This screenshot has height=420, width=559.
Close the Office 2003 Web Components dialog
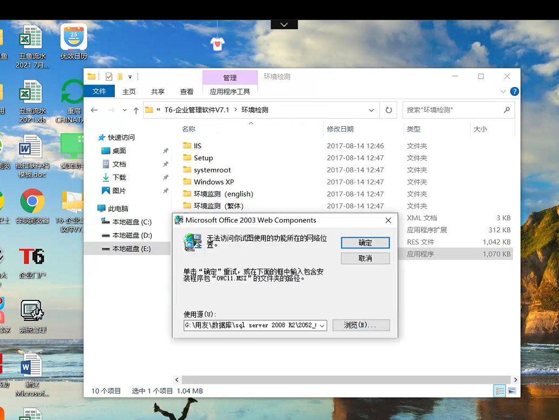tap(388, 220)
